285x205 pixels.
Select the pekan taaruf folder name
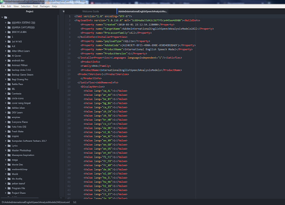pos(18,184)
